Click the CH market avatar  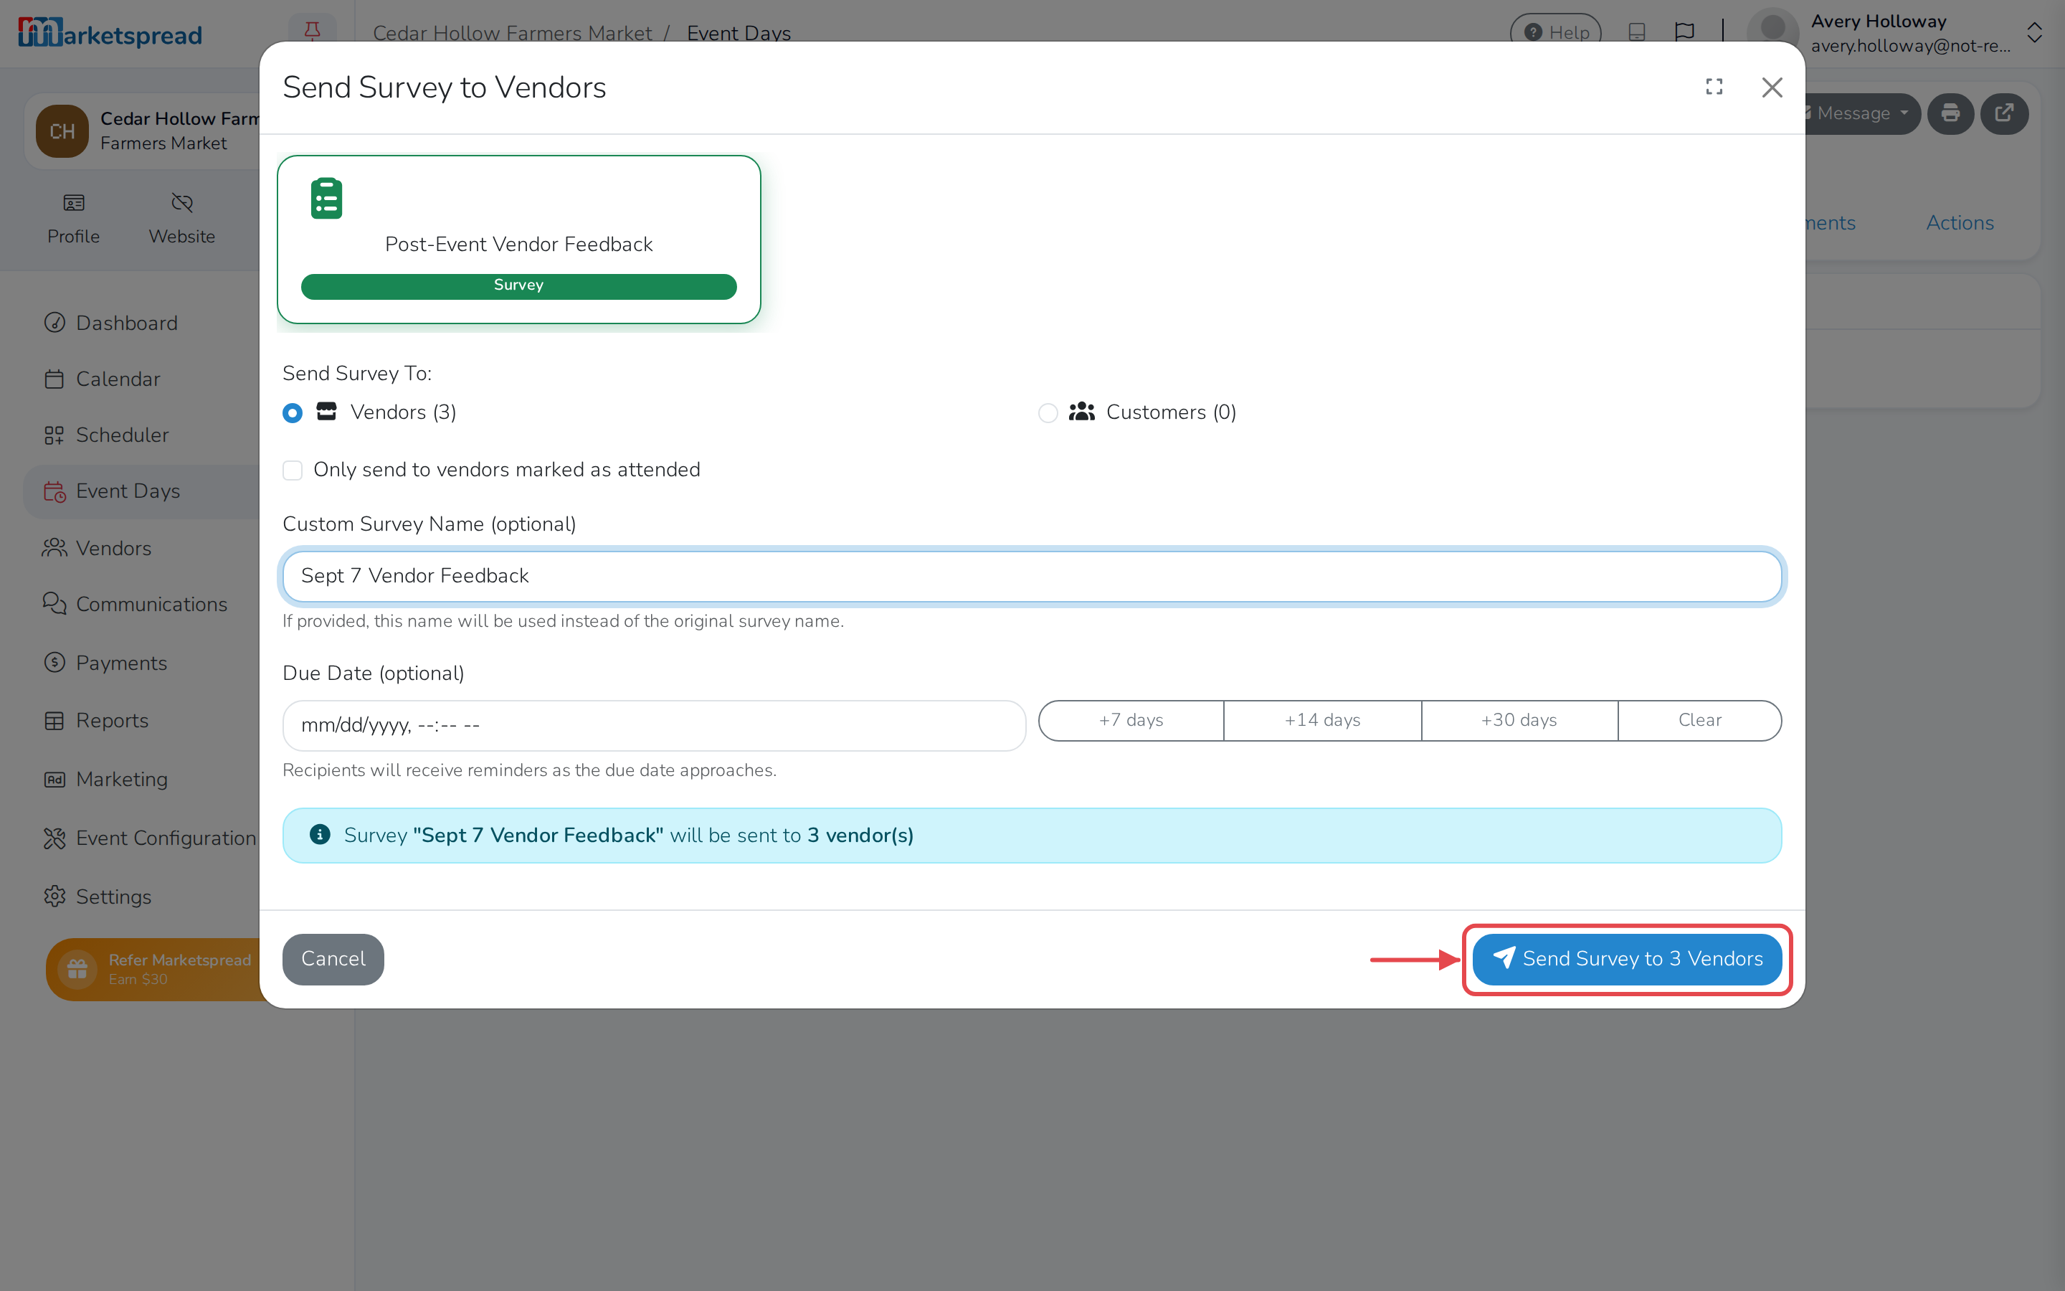[x=62, y=131]
